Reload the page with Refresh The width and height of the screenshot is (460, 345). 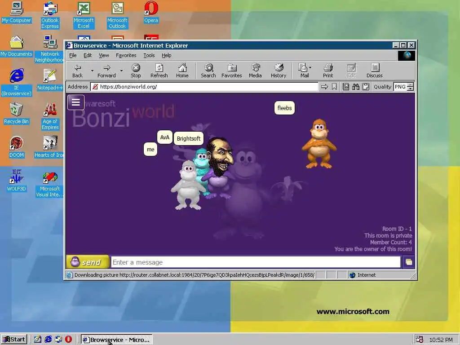tap(159, 71)
